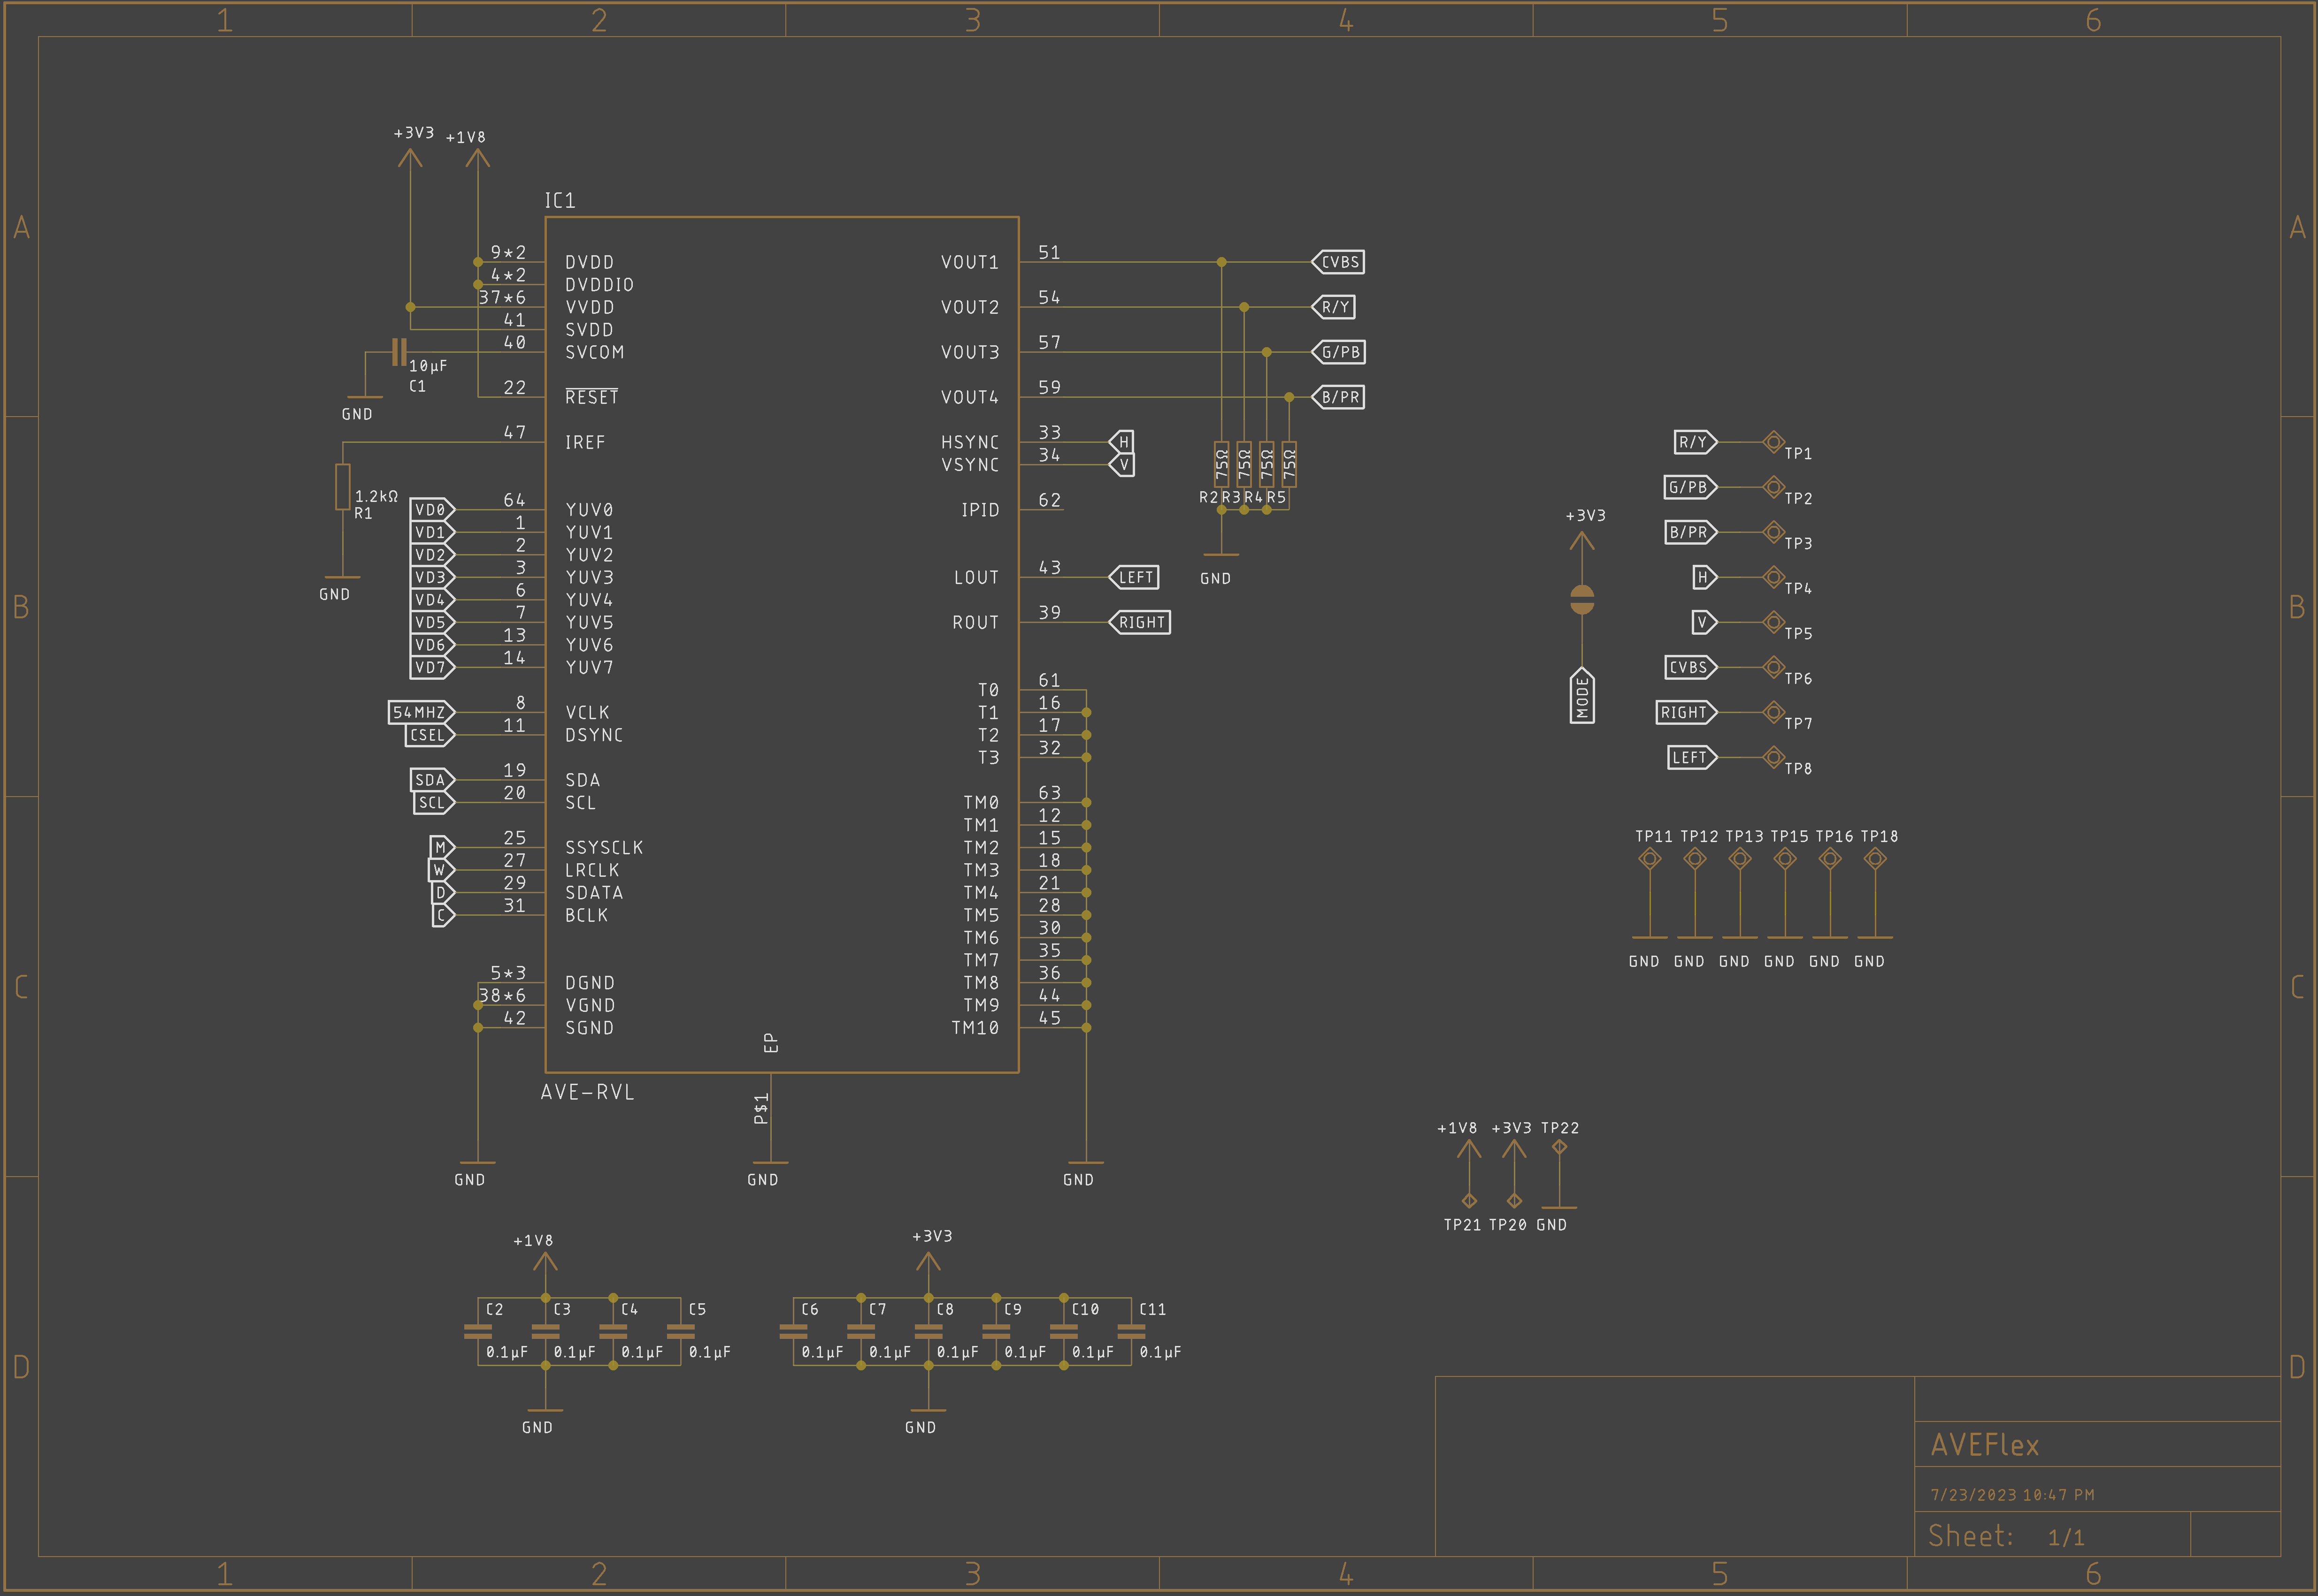Click the C8 0.1µF capacitor symbol
The height and width of the screenshot is (1596, 2318).
click(x=929, y=1331)
